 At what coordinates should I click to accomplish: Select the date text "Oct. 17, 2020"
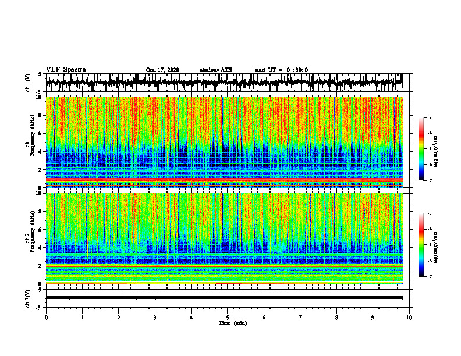pos(162,70)
